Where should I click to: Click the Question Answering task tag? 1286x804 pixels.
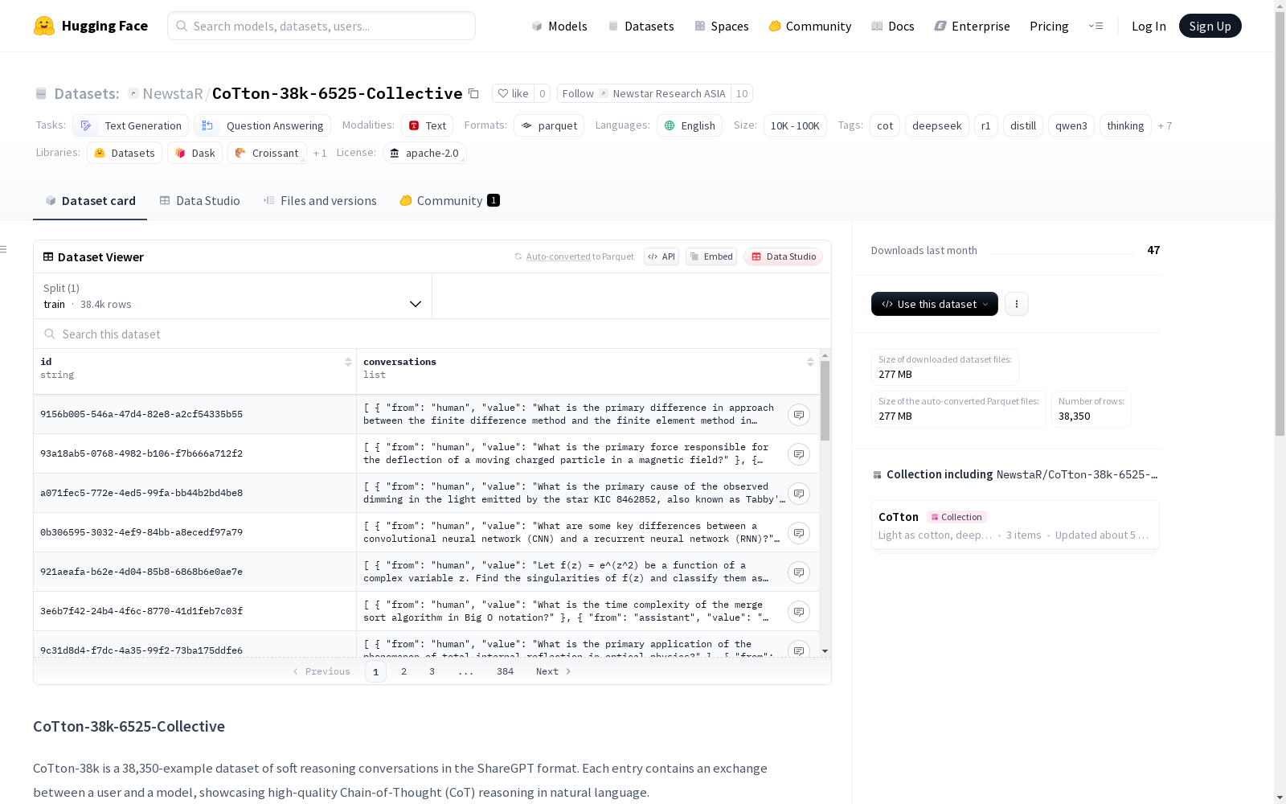coord(262,125)
